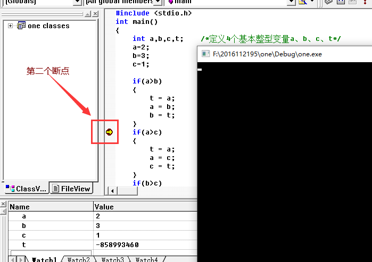Click the b=3; code line

pyautogui.click(x=141, y=56)
